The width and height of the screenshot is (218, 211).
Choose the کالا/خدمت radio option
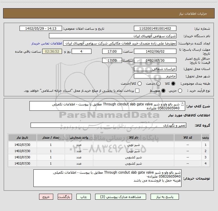pos(139,84)
